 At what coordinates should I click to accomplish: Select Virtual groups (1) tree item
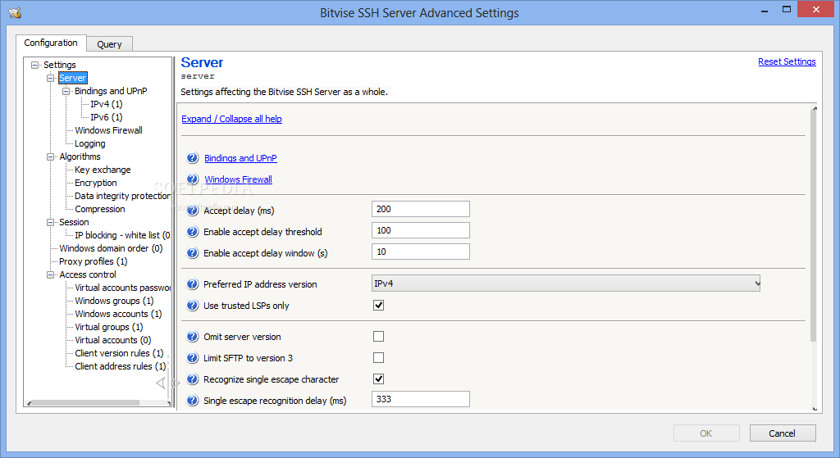tap(109, 327)
